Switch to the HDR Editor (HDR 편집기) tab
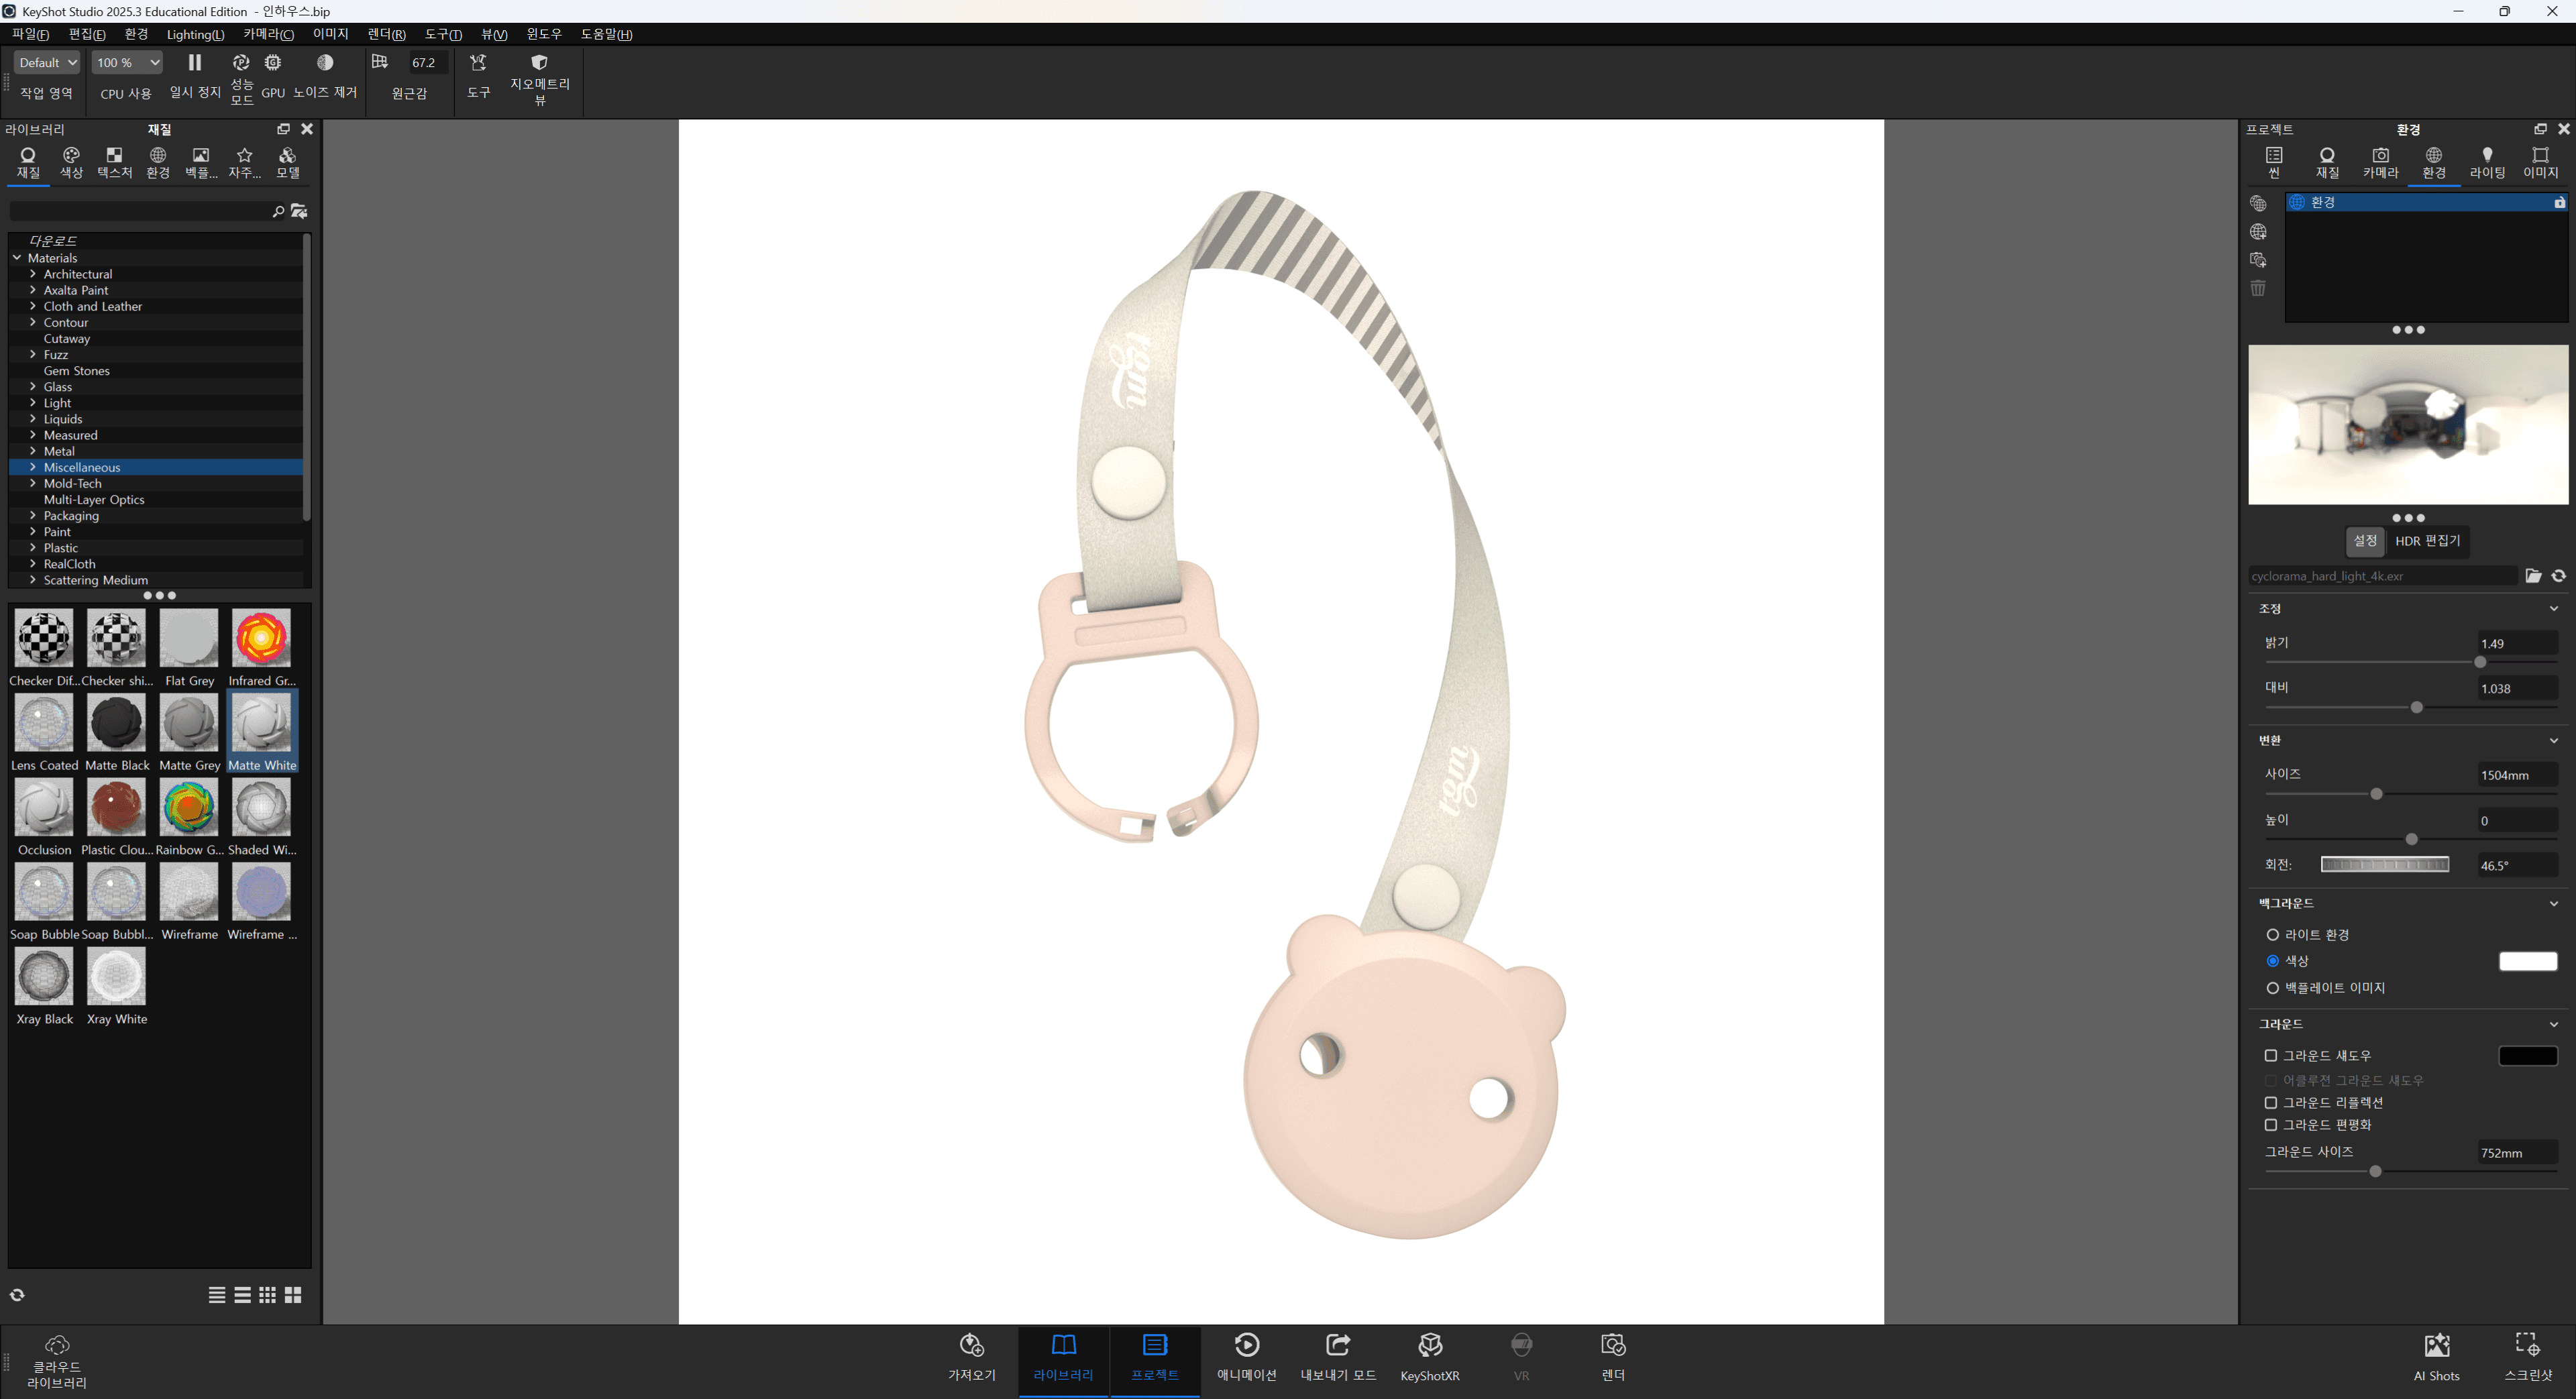Viewport: 2576px width, 1399px height. [2427, 541]
